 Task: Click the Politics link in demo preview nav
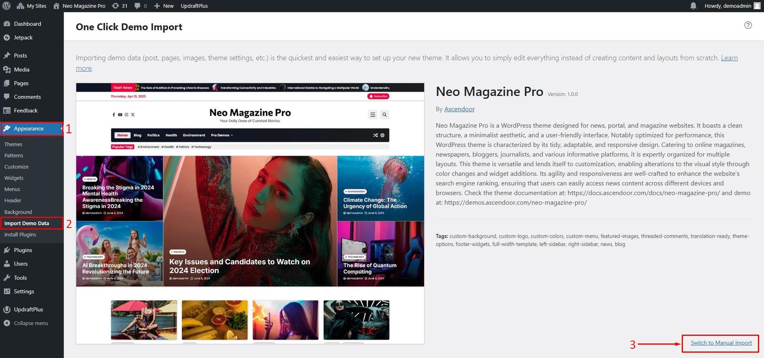click(153, 135)
